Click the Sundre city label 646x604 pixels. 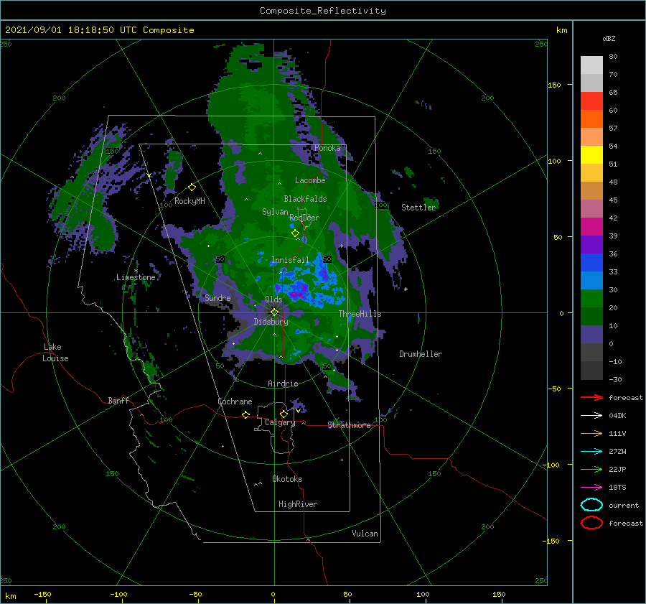pos(217,298)
